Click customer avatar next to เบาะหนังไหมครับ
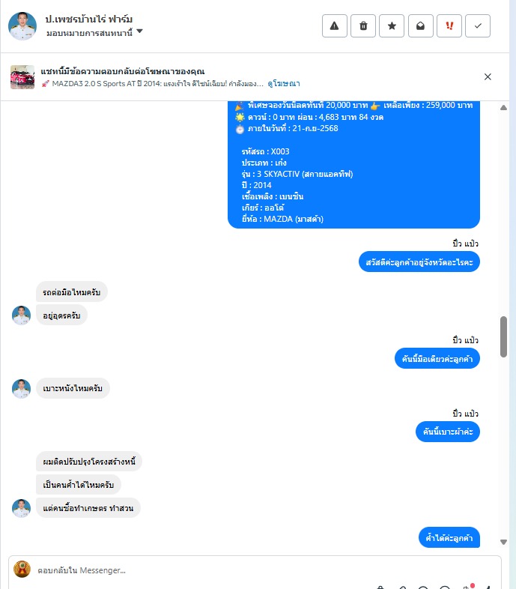The image size is (516, 589). 22,388
